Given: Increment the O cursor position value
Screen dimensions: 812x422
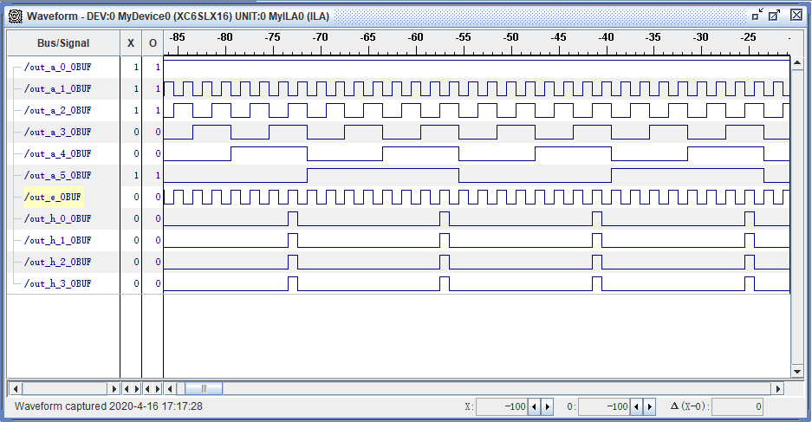Looking at the screenshot, I should tap(649, 406).
